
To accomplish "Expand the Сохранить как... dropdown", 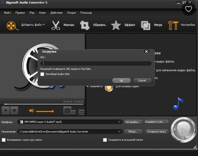I will (167, 122).
